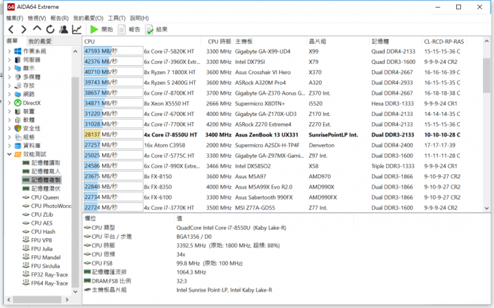The width and height of the screenshot is (494, 308).
Task: Select the FPU VP8 benchmark
Action: pos(42,240)
